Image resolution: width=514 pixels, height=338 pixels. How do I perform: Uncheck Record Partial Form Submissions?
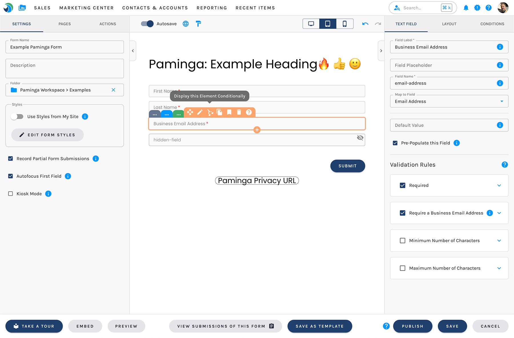(x=11, y=159)
